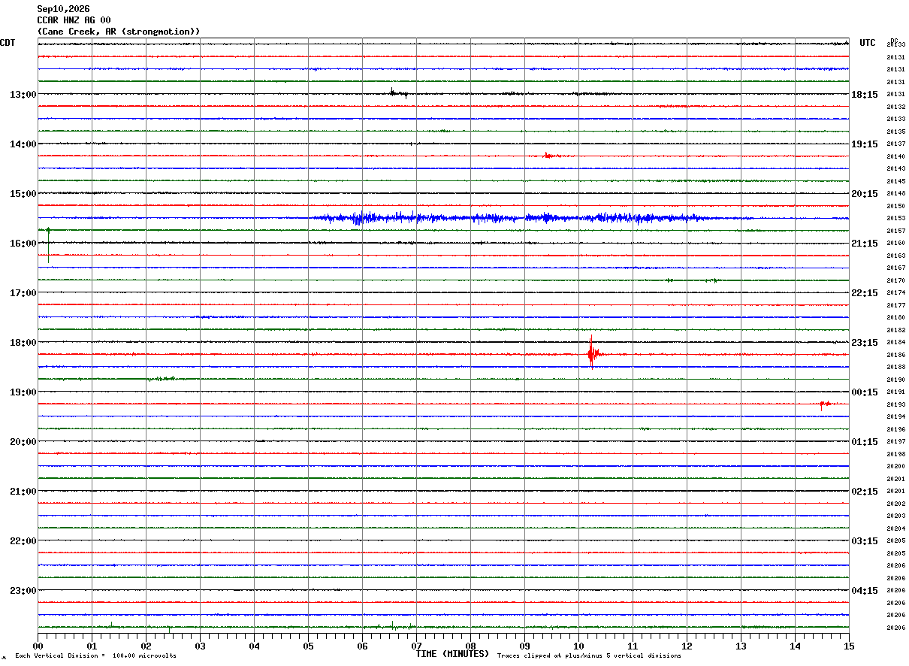
Task: Click the vertical division microvolts note
Action: [95, 656]
